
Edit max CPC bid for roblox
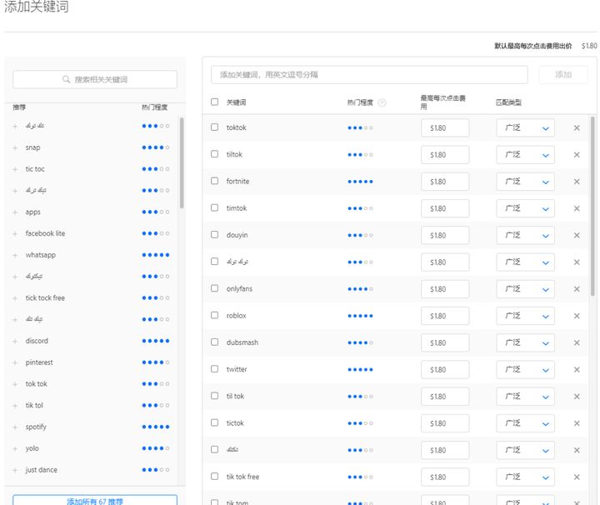click(x=445, y=316)
